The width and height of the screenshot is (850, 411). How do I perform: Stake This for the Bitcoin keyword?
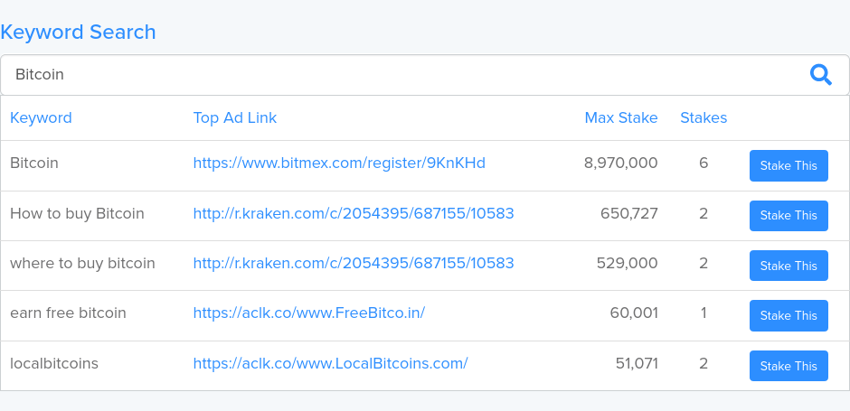pyautogui.click(x=789, y=165)
